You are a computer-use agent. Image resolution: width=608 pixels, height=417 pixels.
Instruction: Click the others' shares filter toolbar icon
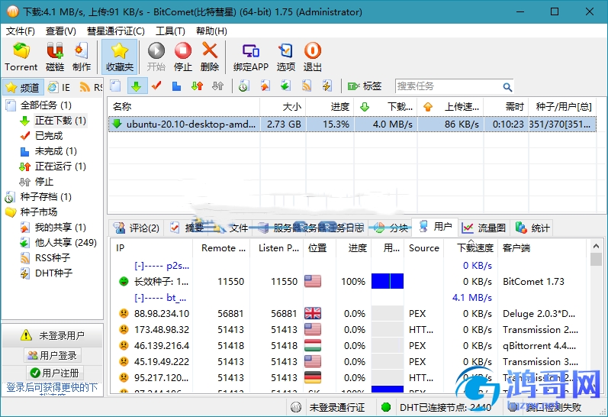click(x=285, y=86)
